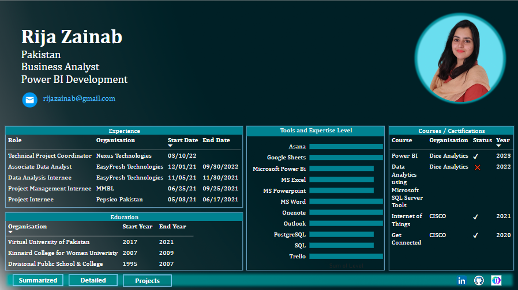The image size is (518, 290).
Task: Select the Technical Project Coordinator row
Action: (50, 156)
